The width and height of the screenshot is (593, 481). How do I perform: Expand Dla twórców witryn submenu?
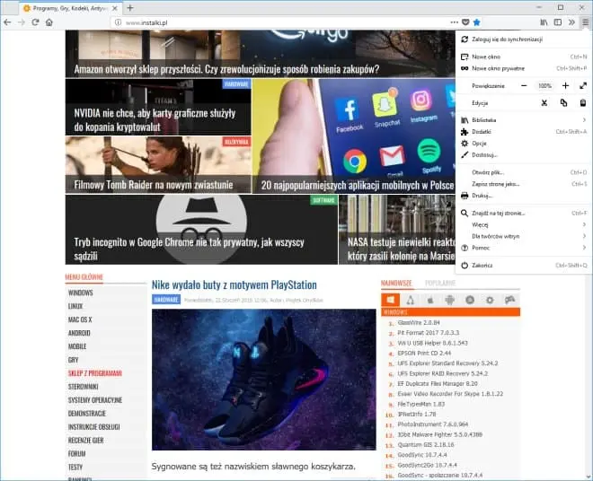(x=524, y=236)
